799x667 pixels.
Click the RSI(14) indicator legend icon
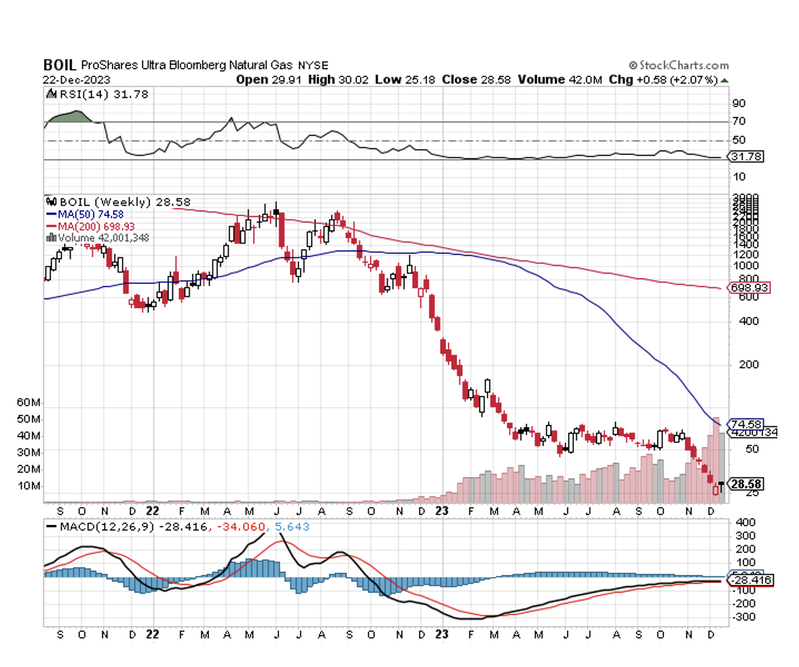click(51, 94)
